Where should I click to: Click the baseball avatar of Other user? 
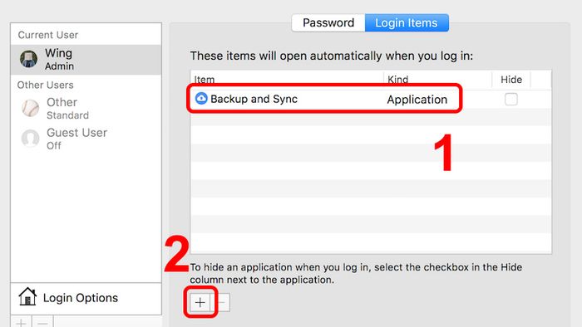[x=30, y=108]
